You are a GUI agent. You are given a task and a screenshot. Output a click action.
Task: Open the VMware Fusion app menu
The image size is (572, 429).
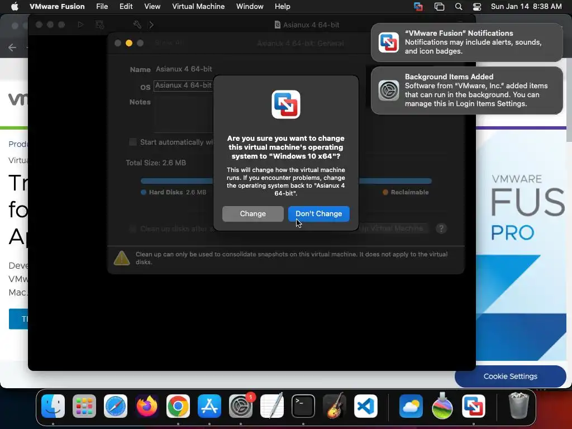pos(57,7)
